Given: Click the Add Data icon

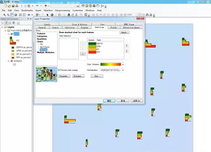Looking at the screenshot, I should [46, 6].
